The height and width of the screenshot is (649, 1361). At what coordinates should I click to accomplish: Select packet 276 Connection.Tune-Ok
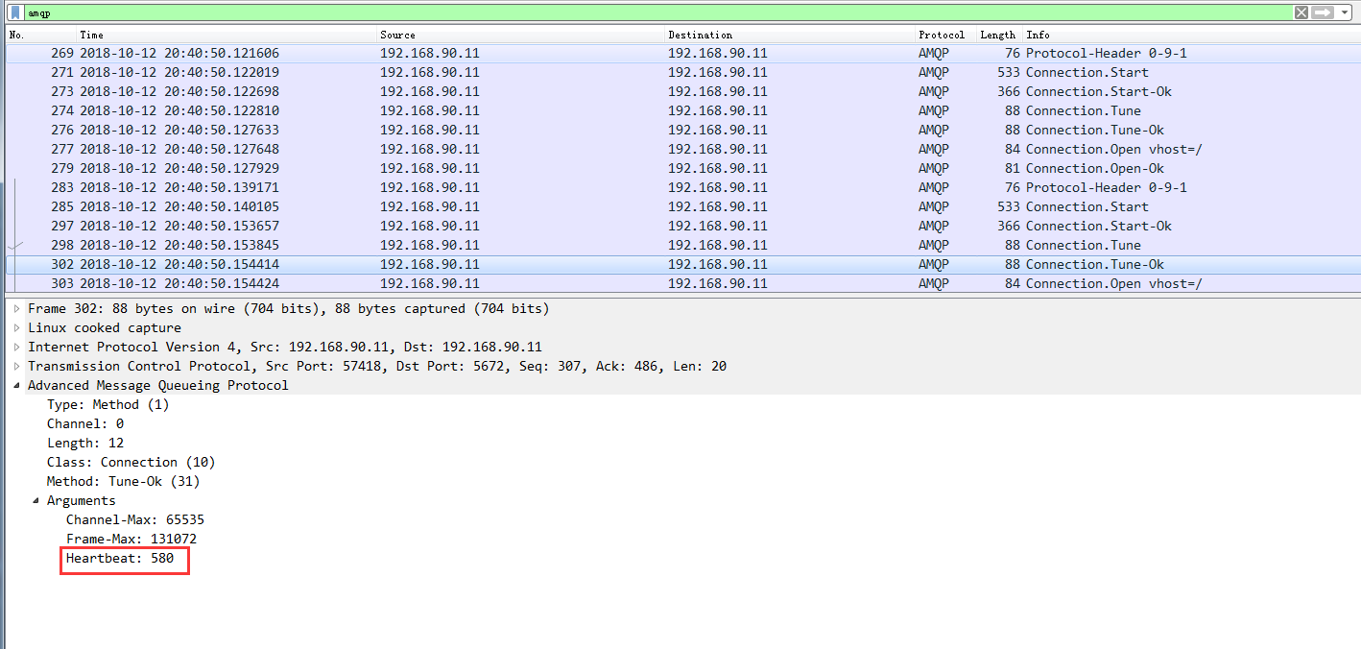click(682, 130)
